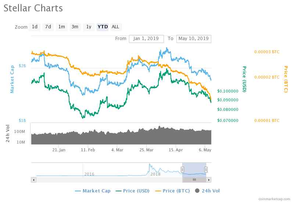294x202 pixels.
Task: Select the ALL zoom option
Action: tap(115, 27)
